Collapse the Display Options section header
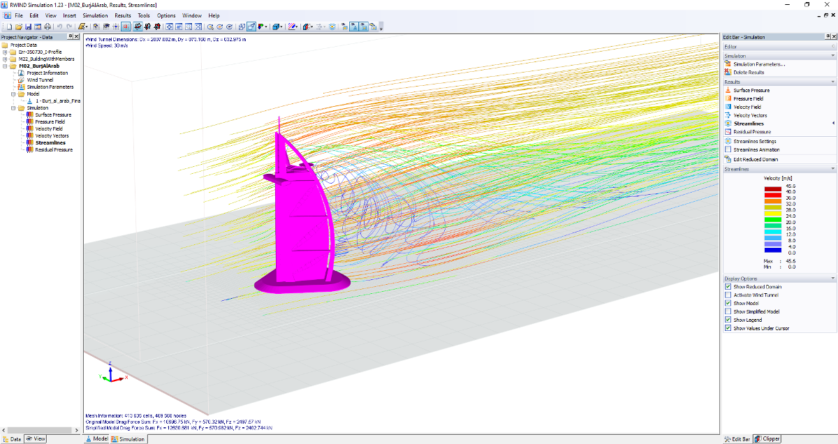Viewport: 838px width, 444px height. pyautogui.click(x=779, y=279)
